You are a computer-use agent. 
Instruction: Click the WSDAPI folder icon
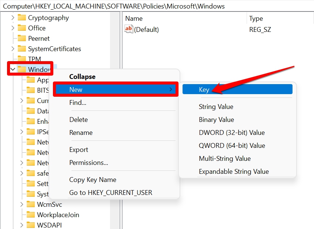point(31,225)
